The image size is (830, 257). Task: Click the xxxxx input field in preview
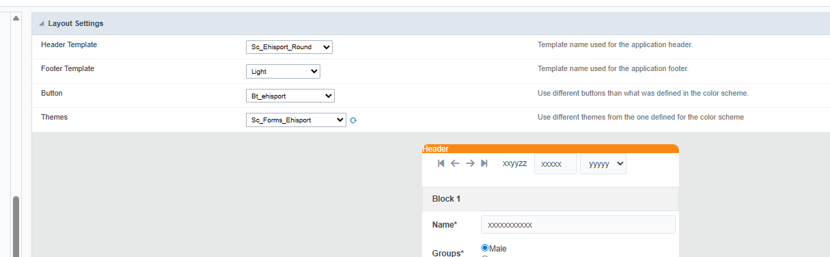click(x=555, y=164)
